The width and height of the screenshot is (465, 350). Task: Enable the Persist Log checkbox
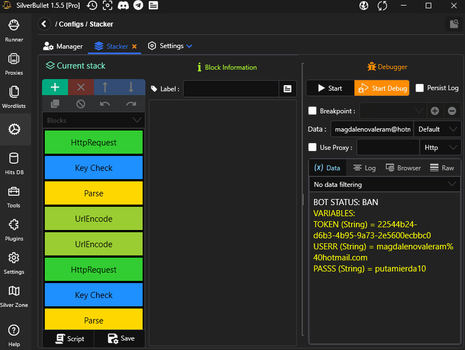click(x=420, y=88)
